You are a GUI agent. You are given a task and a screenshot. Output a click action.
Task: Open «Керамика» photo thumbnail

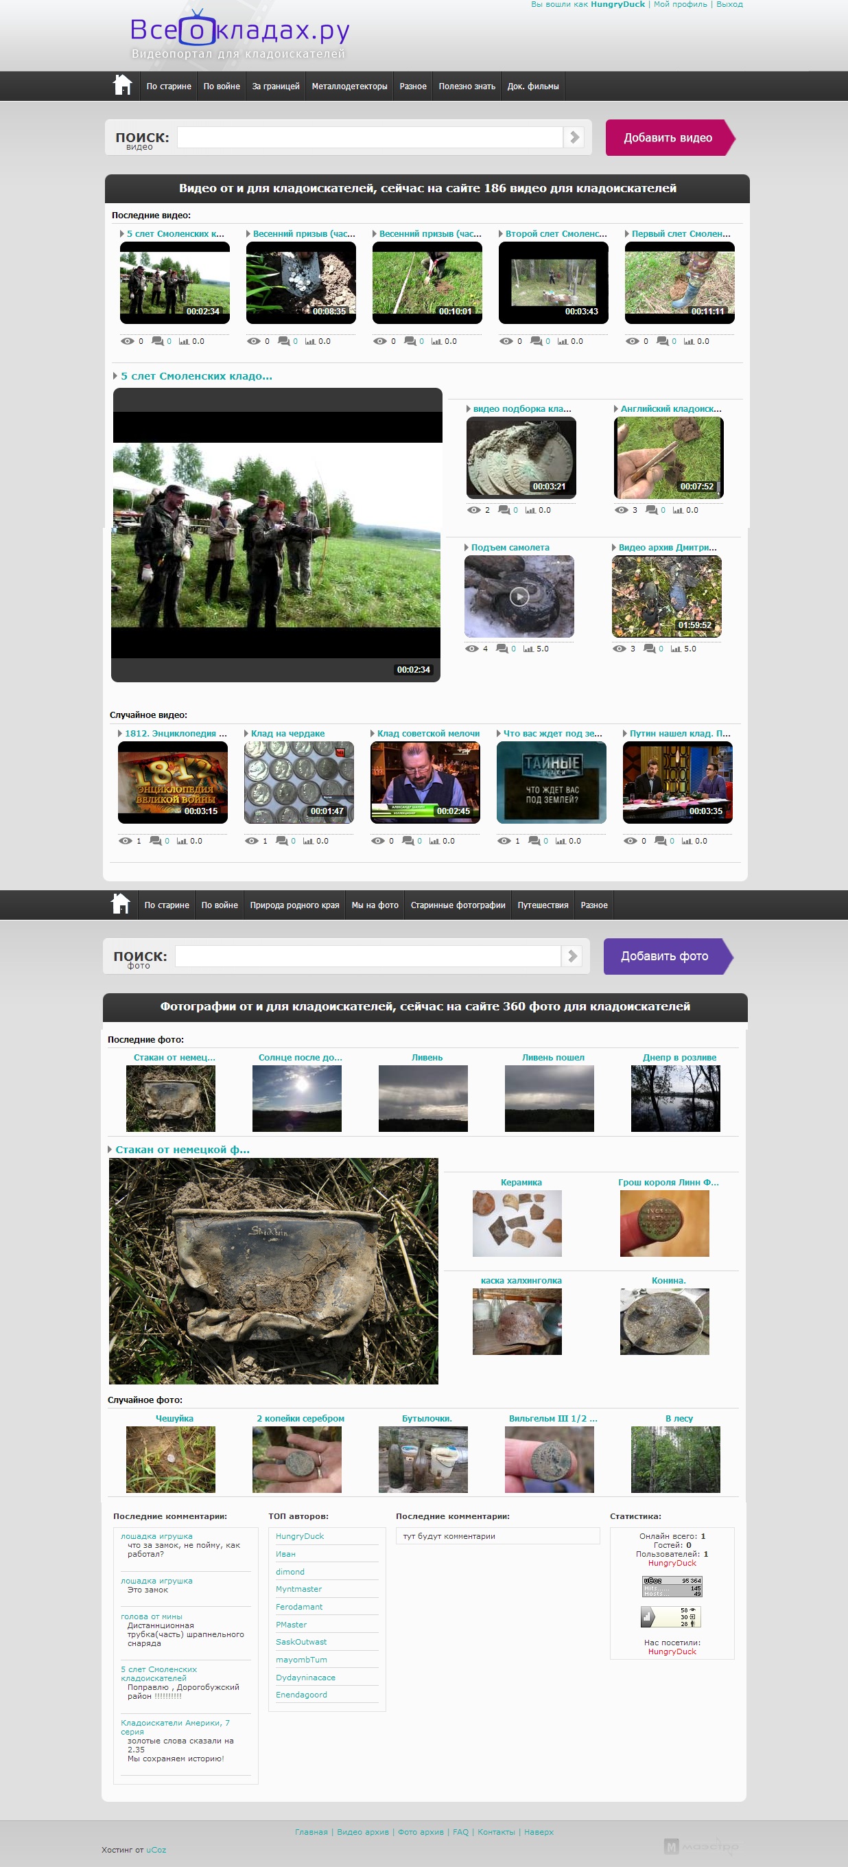(x=517, y=1223)
